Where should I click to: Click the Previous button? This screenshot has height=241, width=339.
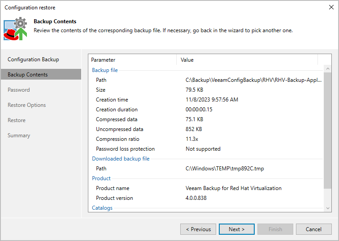click(x=198, y=229)
